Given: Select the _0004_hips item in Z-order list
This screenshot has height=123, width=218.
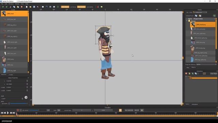Looking at the screenshot, I should pyautogui.click(x=14, y=65).
